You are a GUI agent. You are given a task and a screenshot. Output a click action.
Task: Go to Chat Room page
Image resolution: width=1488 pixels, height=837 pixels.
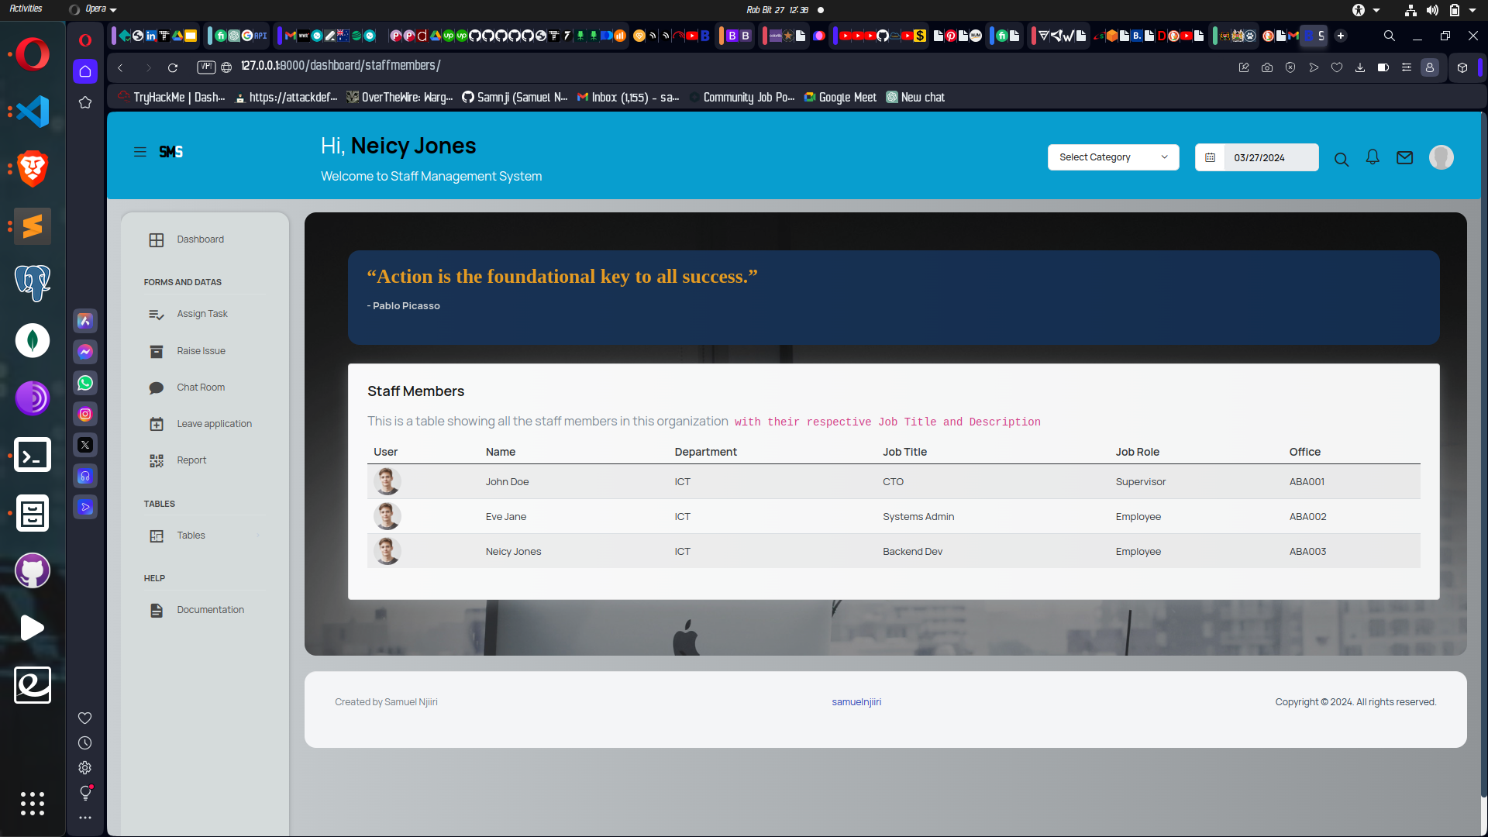click(x=200, y=387)
